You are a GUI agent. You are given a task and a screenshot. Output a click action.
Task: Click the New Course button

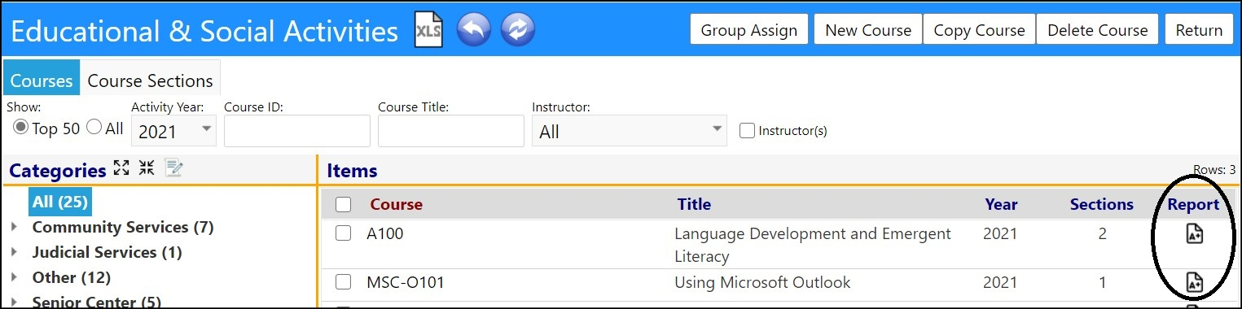click(x=868, y=30)
